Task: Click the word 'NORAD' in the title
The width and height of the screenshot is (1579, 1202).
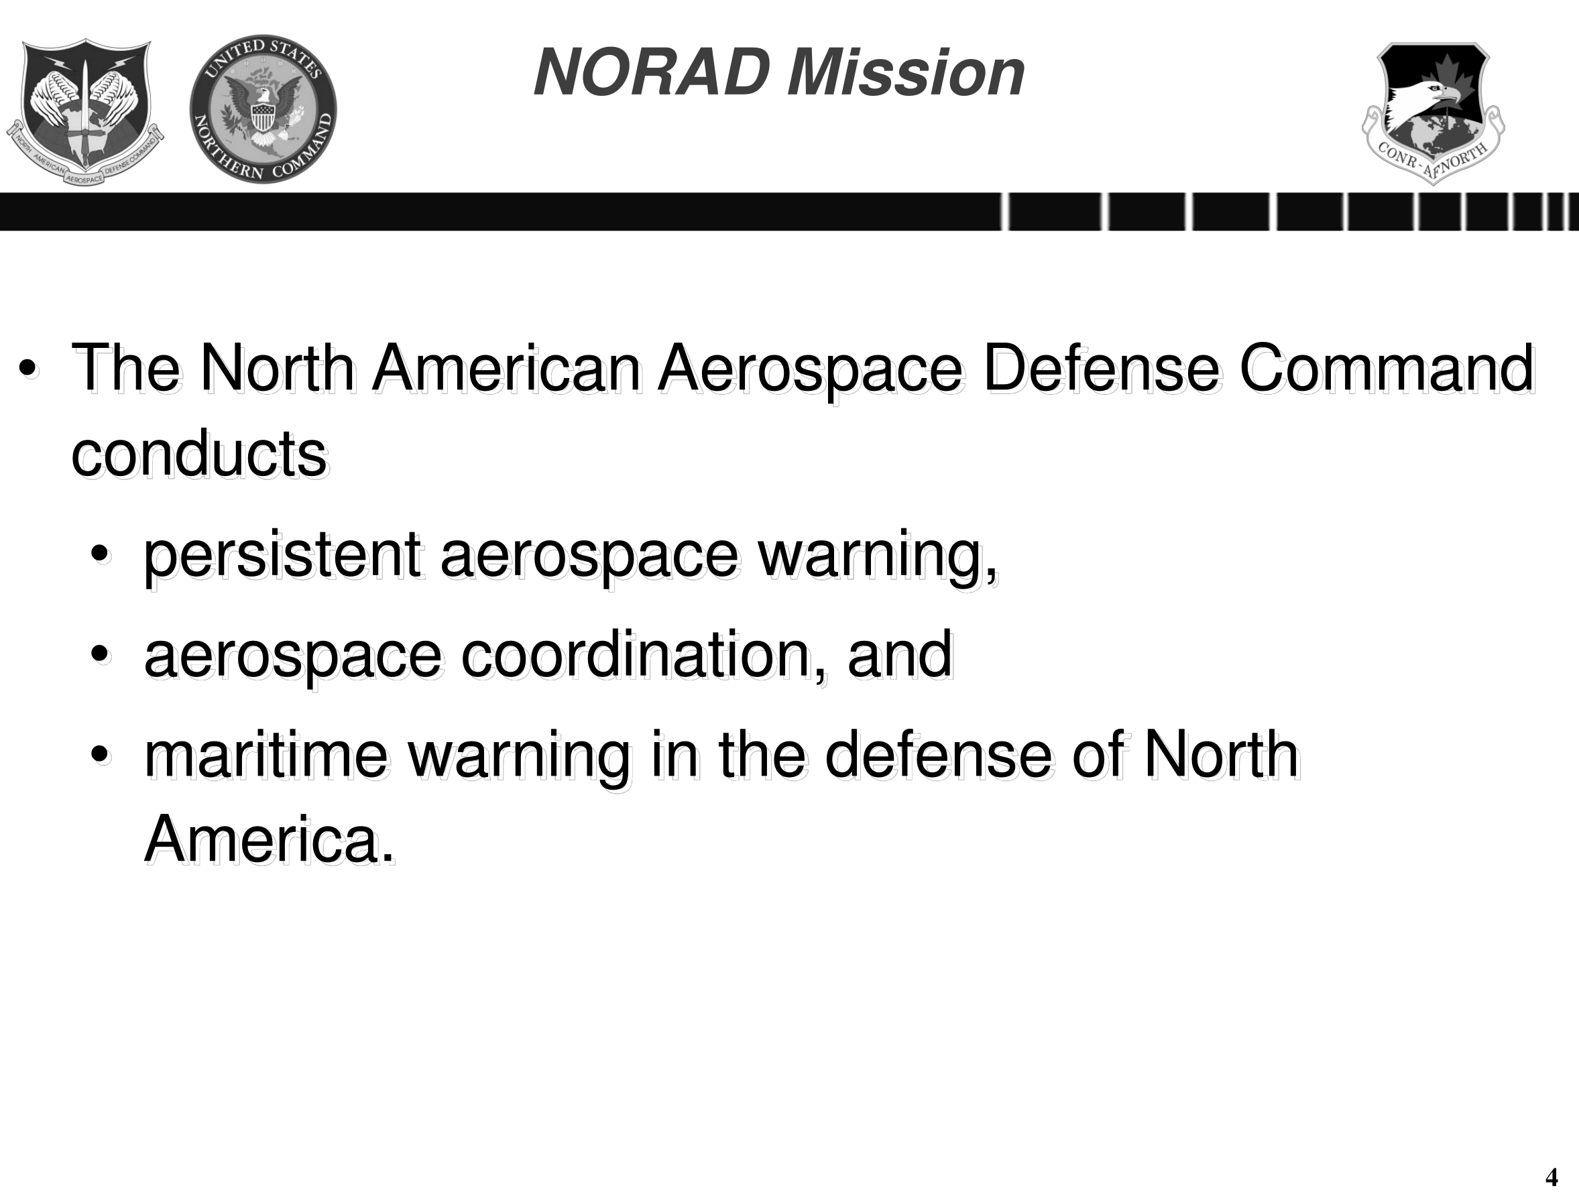Action: click(x=651, y=72)
